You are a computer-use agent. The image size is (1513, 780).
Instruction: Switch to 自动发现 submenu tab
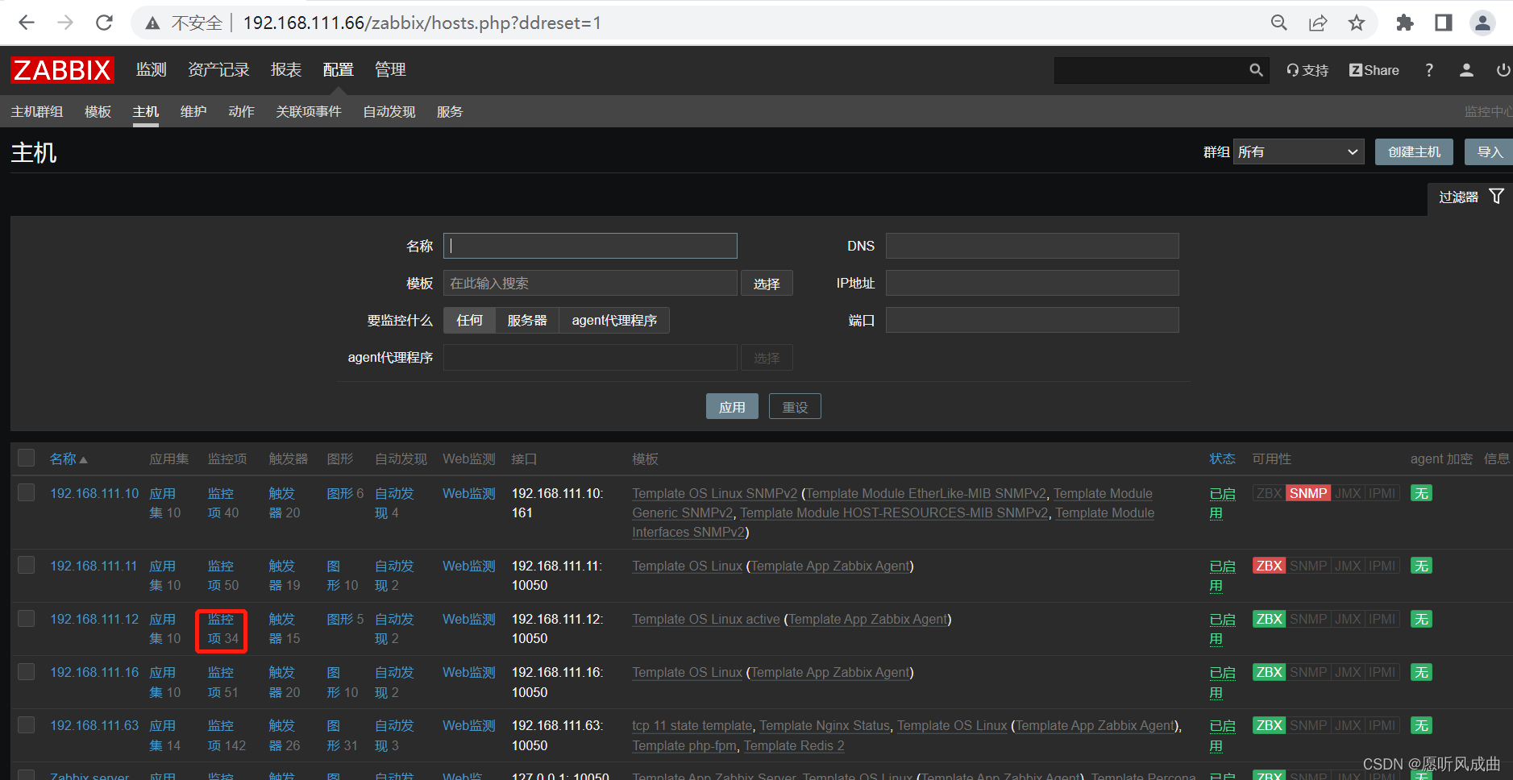(x=389, y=111)
